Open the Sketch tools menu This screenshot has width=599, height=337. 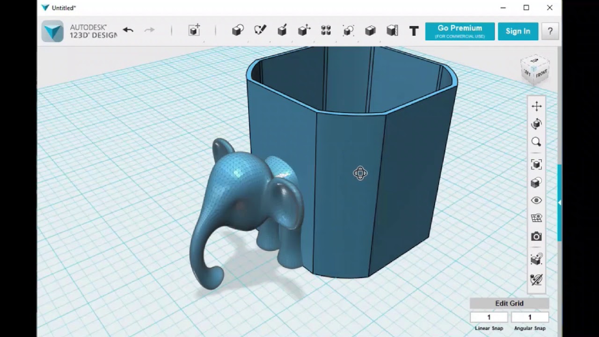[260, 30]
